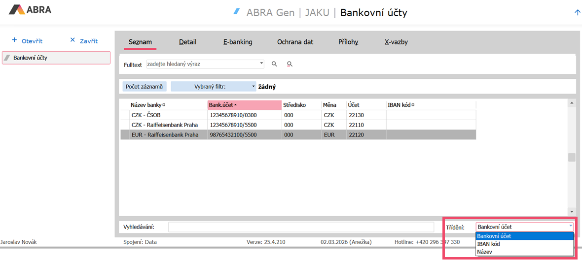Image resolution: width=582 pixels, height=260 pixels.
Task: Select EUR - Raiffeisenbank Praha row
Action: click(298, 135)
